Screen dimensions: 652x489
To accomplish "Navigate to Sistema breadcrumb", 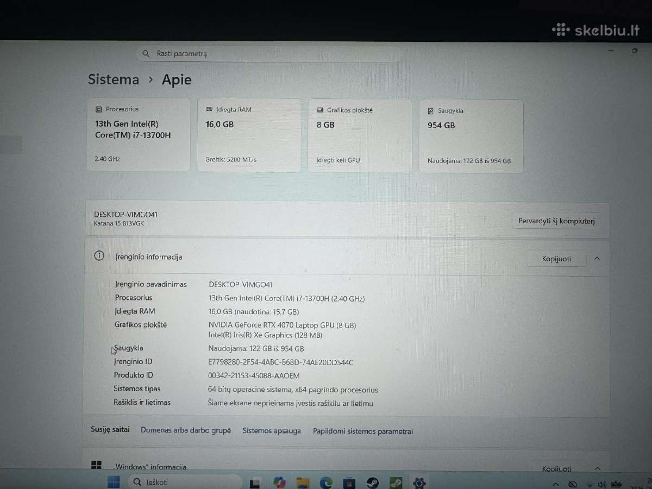I will pos(114,79).
